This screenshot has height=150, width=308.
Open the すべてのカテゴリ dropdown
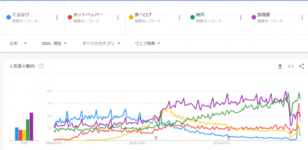[101, 44]
